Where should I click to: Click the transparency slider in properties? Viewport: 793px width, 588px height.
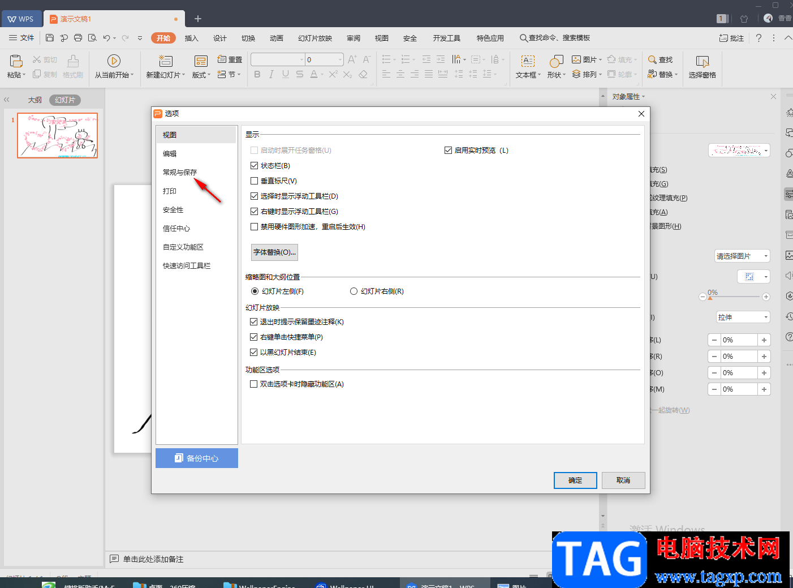[734, 297]
